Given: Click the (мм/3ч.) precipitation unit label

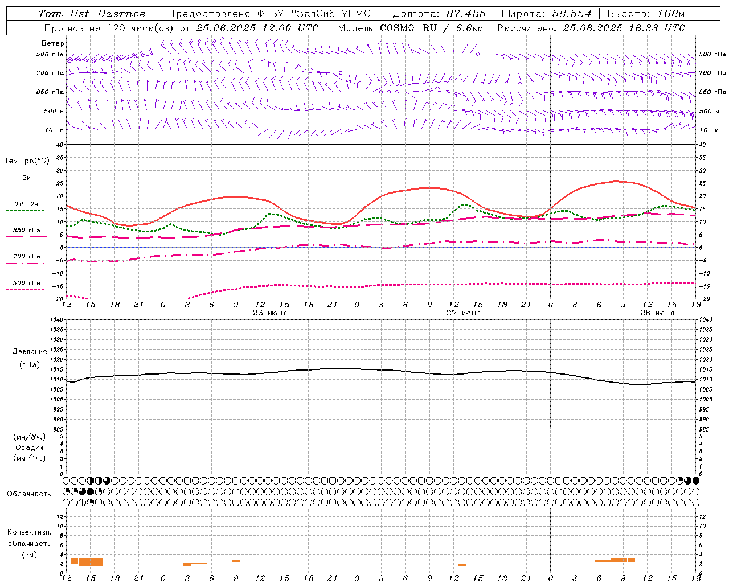Looking at the screenshot, I should pos(29,437).
